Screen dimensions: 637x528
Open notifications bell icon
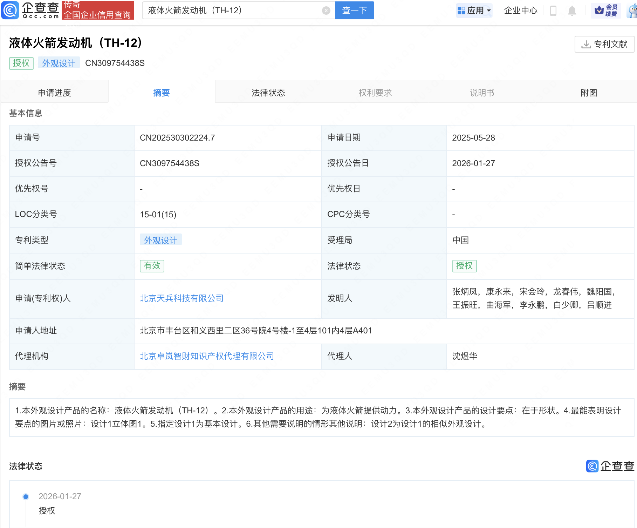point(572,11)
